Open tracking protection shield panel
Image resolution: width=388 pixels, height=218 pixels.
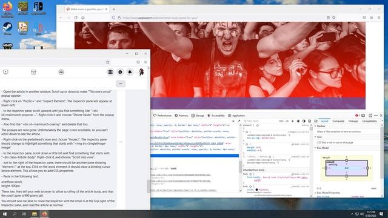pyautogui.click(x=113, y=18)
